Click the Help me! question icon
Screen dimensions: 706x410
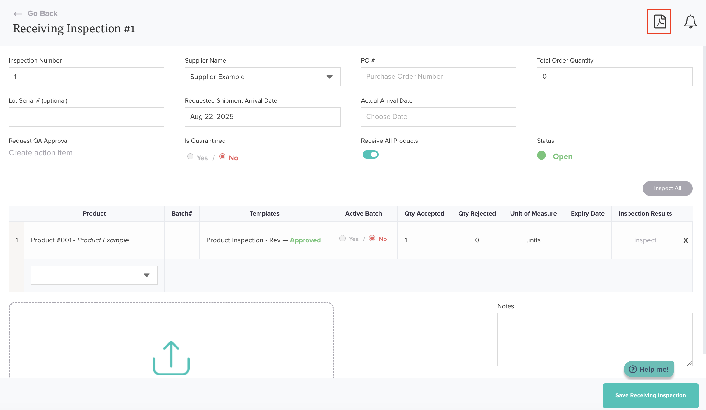633,369
